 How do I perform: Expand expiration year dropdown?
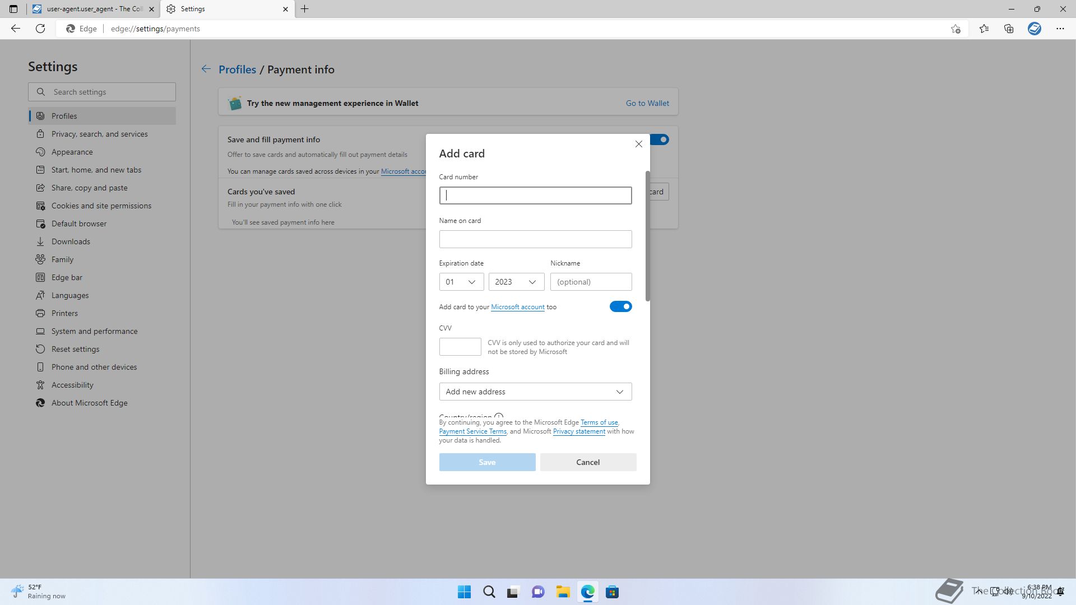tap(516, 282)
